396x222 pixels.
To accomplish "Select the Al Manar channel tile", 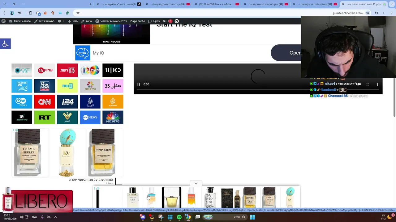I will click(67, 117).
